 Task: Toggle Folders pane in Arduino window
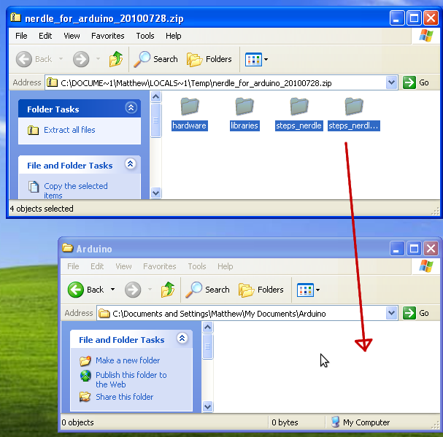click(261, 290)
